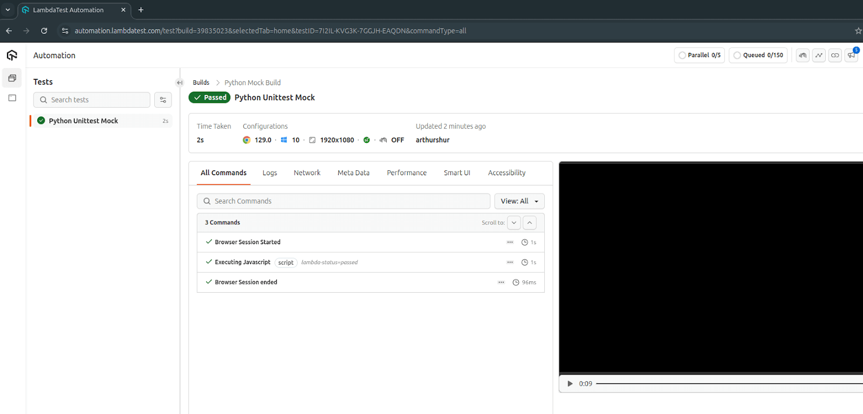Open the filter options next to Search tests

pos(163,100)
